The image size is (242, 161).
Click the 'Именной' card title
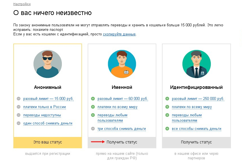122,87
